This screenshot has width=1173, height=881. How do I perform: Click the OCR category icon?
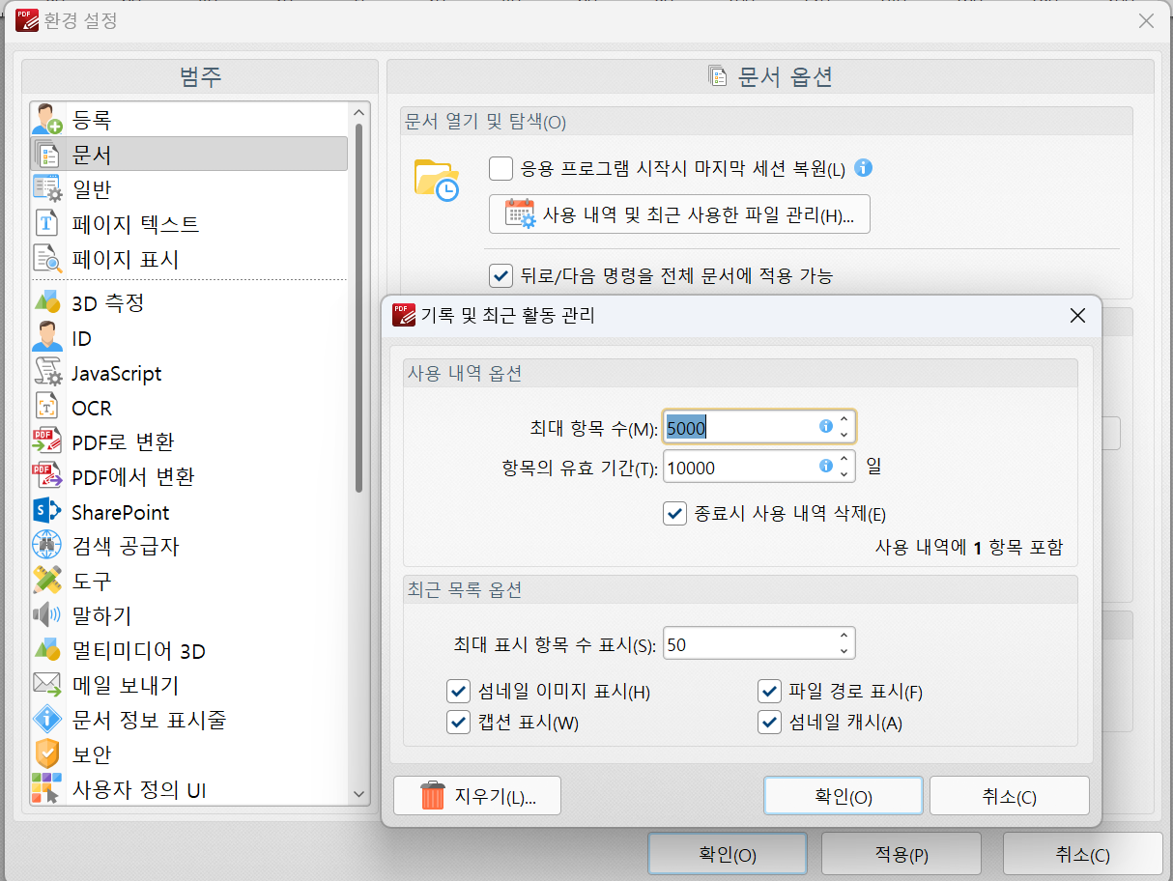47,408
